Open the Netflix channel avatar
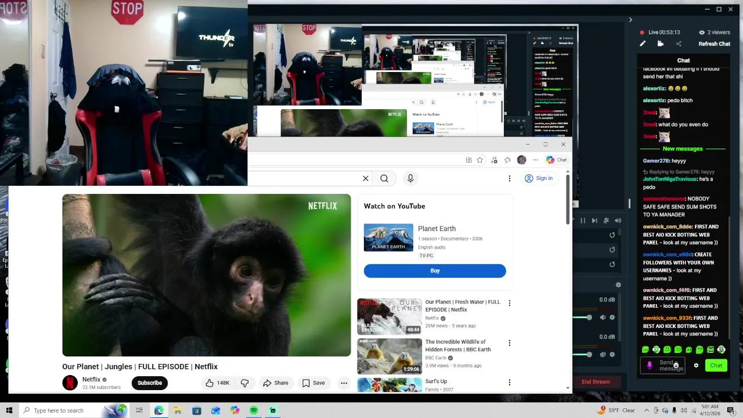Viewport: 743px width, 418px height. (x=70, y=383)
